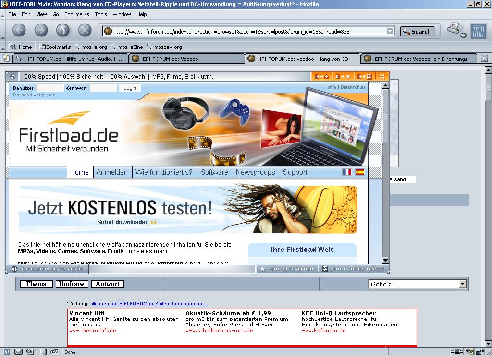Switch to the 'HIFI-FORUM.de: Voodoo' tab
This screenshot has height=357, width=492.
tap(187, 59)
